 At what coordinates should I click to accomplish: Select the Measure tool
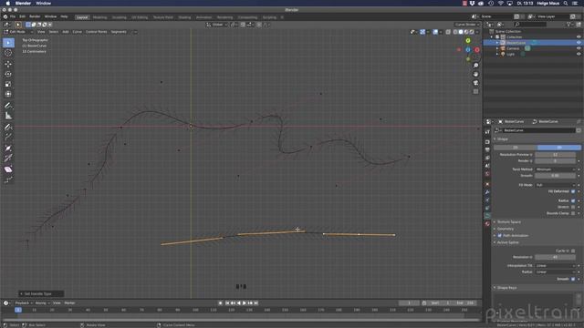click(x=8, y=116)
